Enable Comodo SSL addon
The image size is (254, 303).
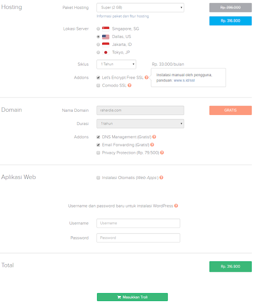(x=98, y=85)
